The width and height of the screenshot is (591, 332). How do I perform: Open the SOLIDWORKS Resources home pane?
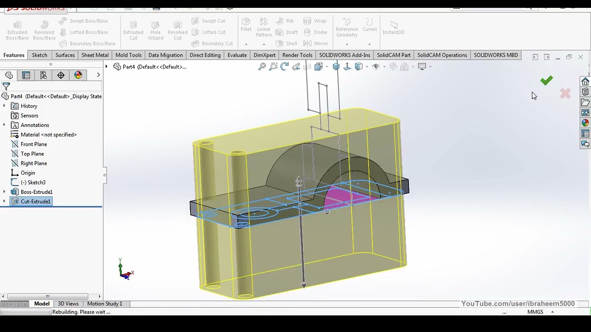[585, 82]
